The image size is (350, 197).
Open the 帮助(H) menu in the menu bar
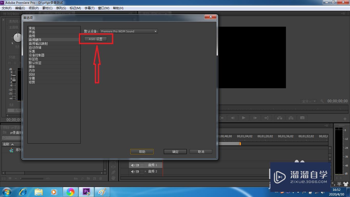(x=118, y=8)
